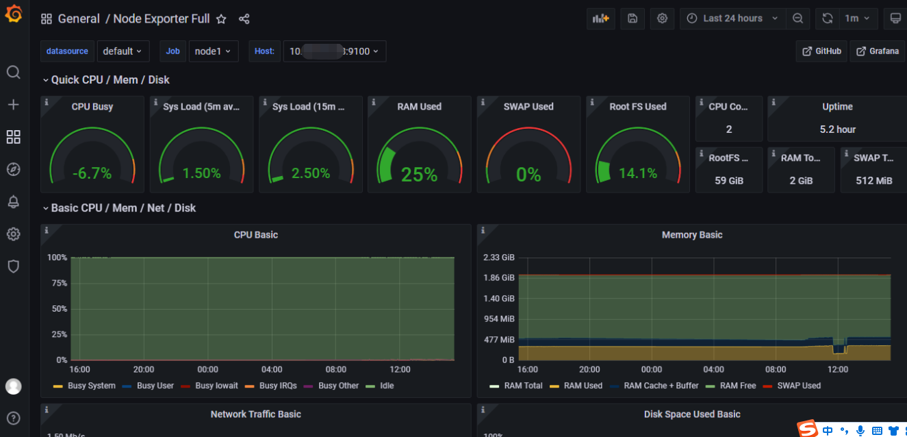Open the Explore compass icon
The image size is (907, 437).
[x=13, y=169]
